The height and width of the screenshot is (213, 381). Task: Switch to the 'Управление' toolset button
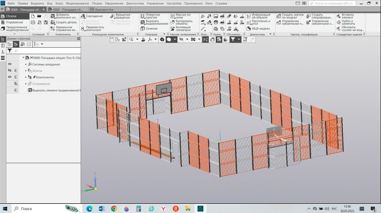point(14,22)
